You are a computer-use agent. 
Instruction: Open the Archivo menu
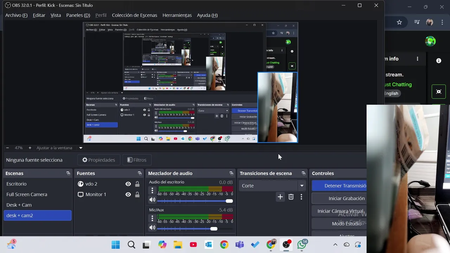pyautogui.click(x=16, y=15)
